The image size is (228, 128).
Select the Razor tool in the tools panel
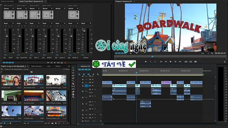pos(73,84)
